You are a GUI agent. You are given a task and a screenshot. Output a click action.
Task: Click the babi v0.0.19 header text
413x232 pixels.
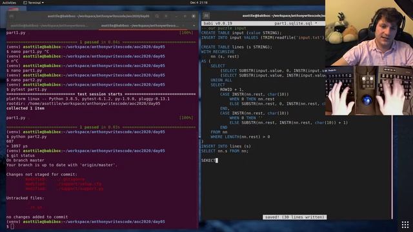tap(218, 23)
